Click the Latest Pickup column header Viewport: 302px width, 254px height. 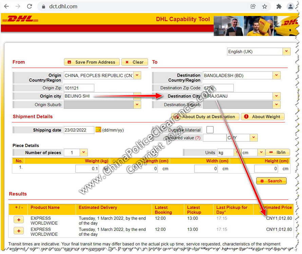194,210
